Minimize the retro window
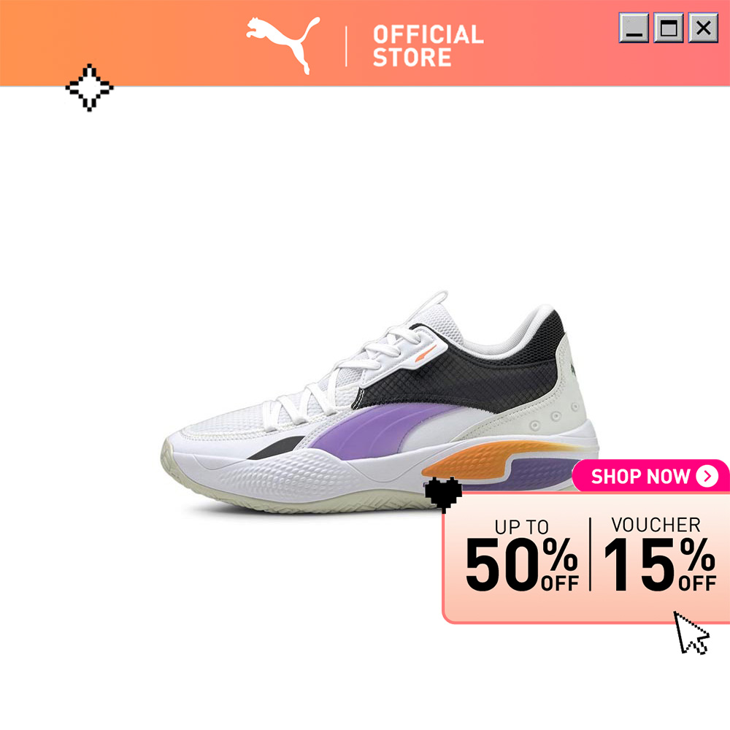This screenshot has height=730, width=730. [x=634, y=28]
